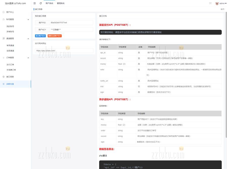Collapse the 订单管理 menu arrow

28,58
